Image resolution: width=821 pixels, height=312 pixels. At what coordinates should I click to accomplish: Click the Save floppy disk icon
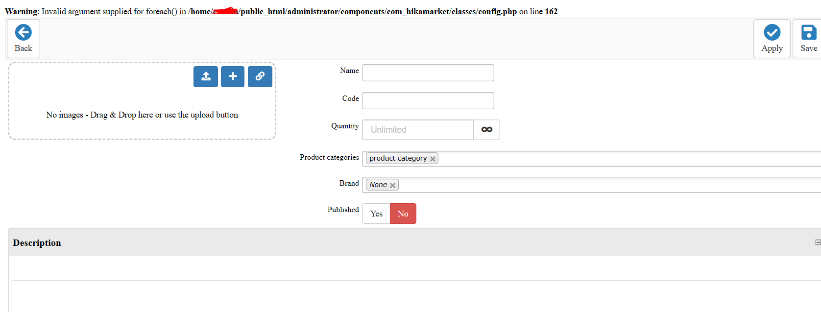click(x=808, y=33)
